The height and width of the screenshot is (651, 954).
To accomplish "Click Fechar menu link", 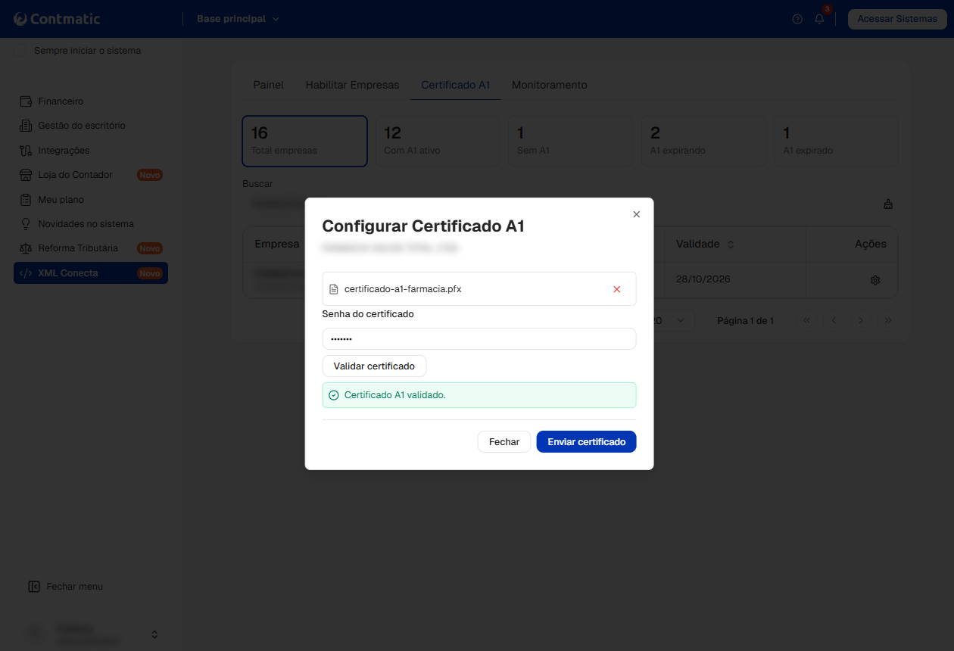I will [x=75, y=587].
